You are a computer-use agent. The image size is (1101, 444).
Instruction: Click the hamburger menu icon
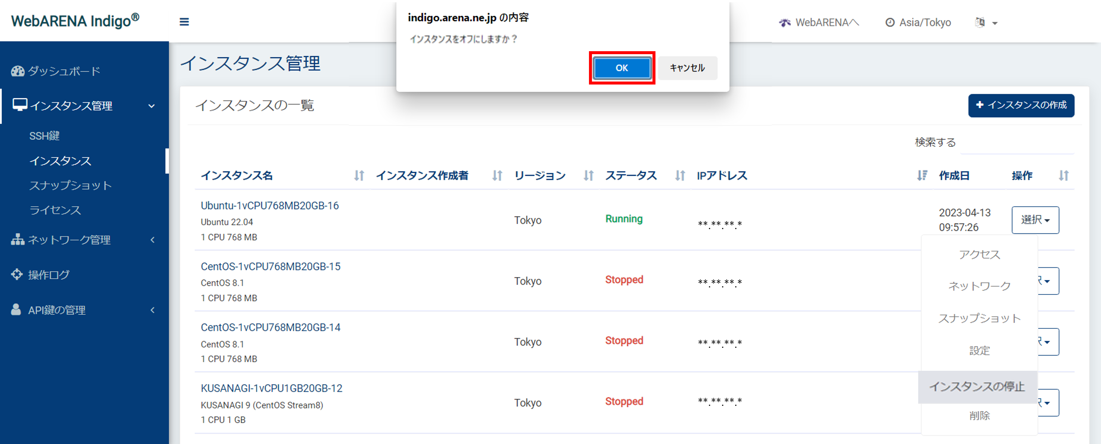[x=184, y=22]
